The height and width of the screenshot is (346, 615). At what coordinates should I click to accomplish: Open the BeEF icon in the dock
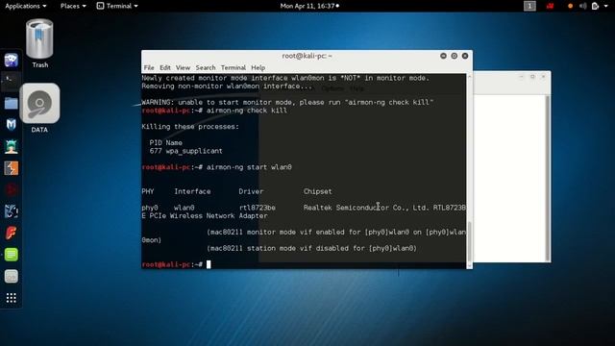[x=11, y=211]
